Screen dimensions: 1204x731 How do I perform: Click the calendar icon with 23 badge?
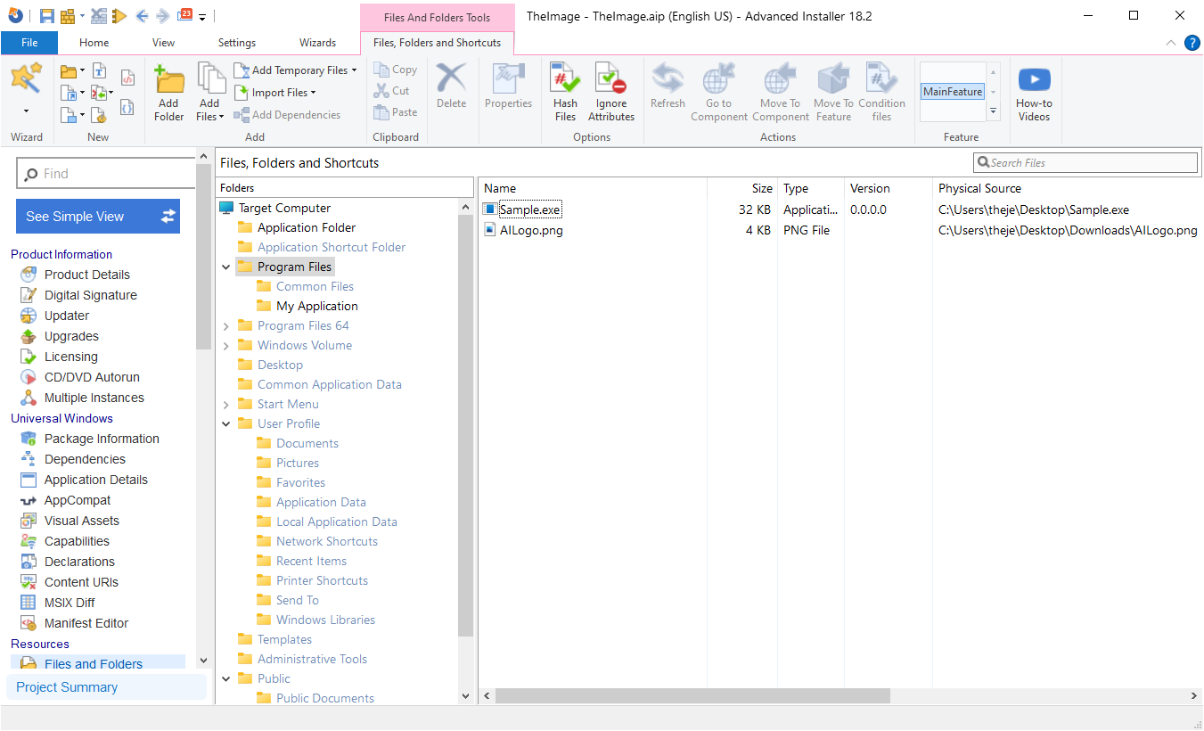(184, 15)
